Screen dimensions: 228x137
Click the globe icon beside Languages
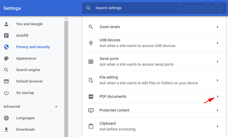pos(6,118)
